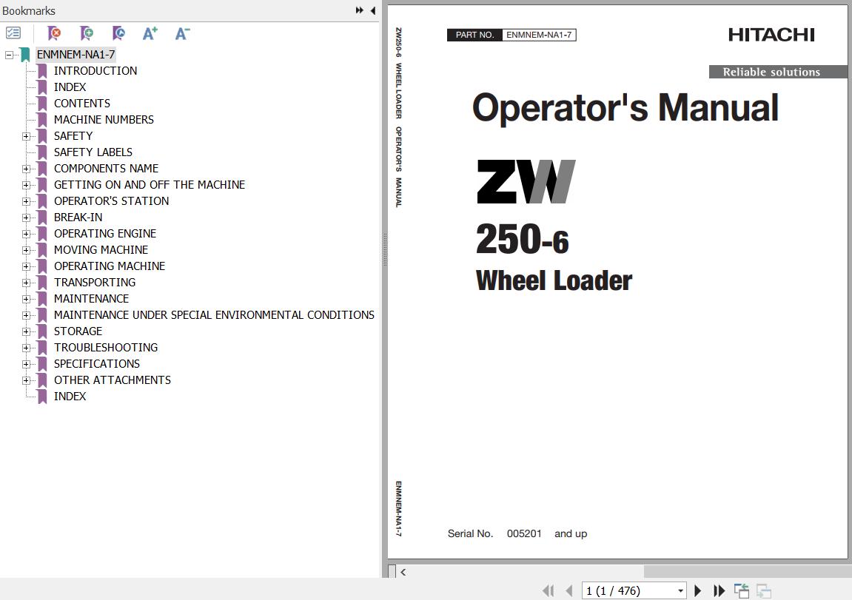Open the MACHINE NUMBERS bookmark
This screenshot has width=852, height=600.
point(104,119)
